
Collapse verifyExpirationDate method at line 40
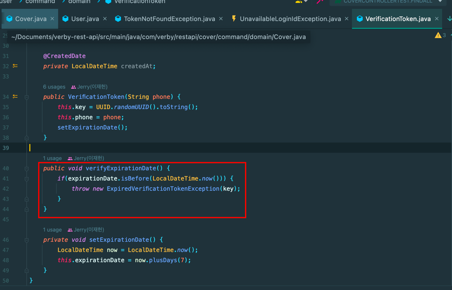point(26,168)
